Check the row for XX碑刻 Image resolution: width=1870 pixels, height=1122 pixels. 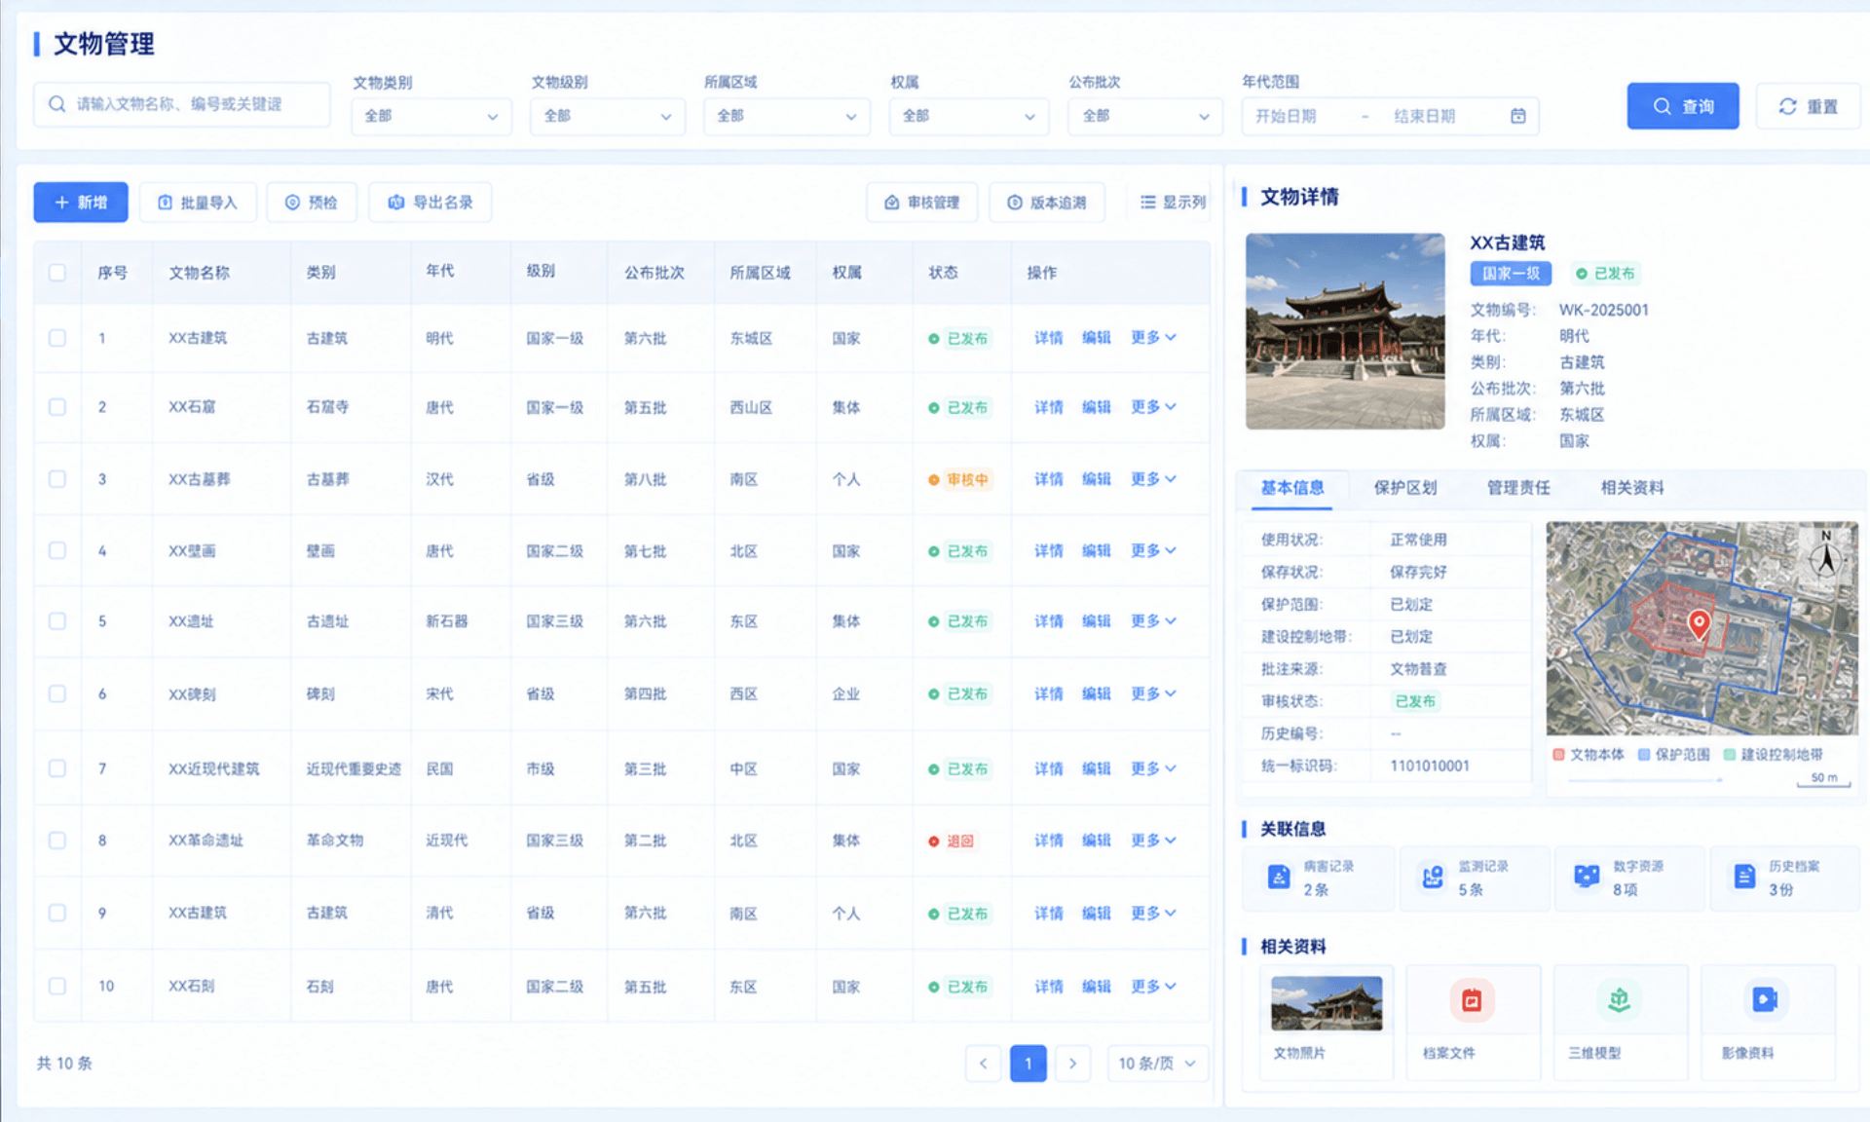[57, 693]
